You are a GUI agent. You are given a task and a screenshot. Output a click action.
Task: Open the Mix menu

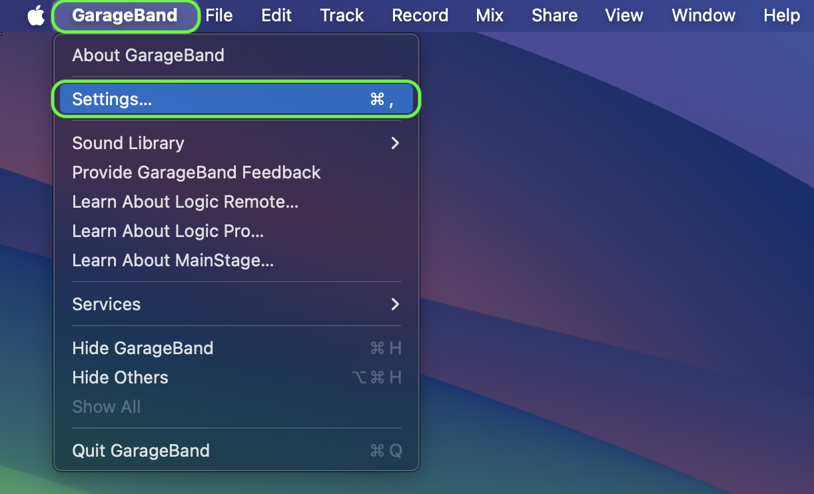(490, 15)
